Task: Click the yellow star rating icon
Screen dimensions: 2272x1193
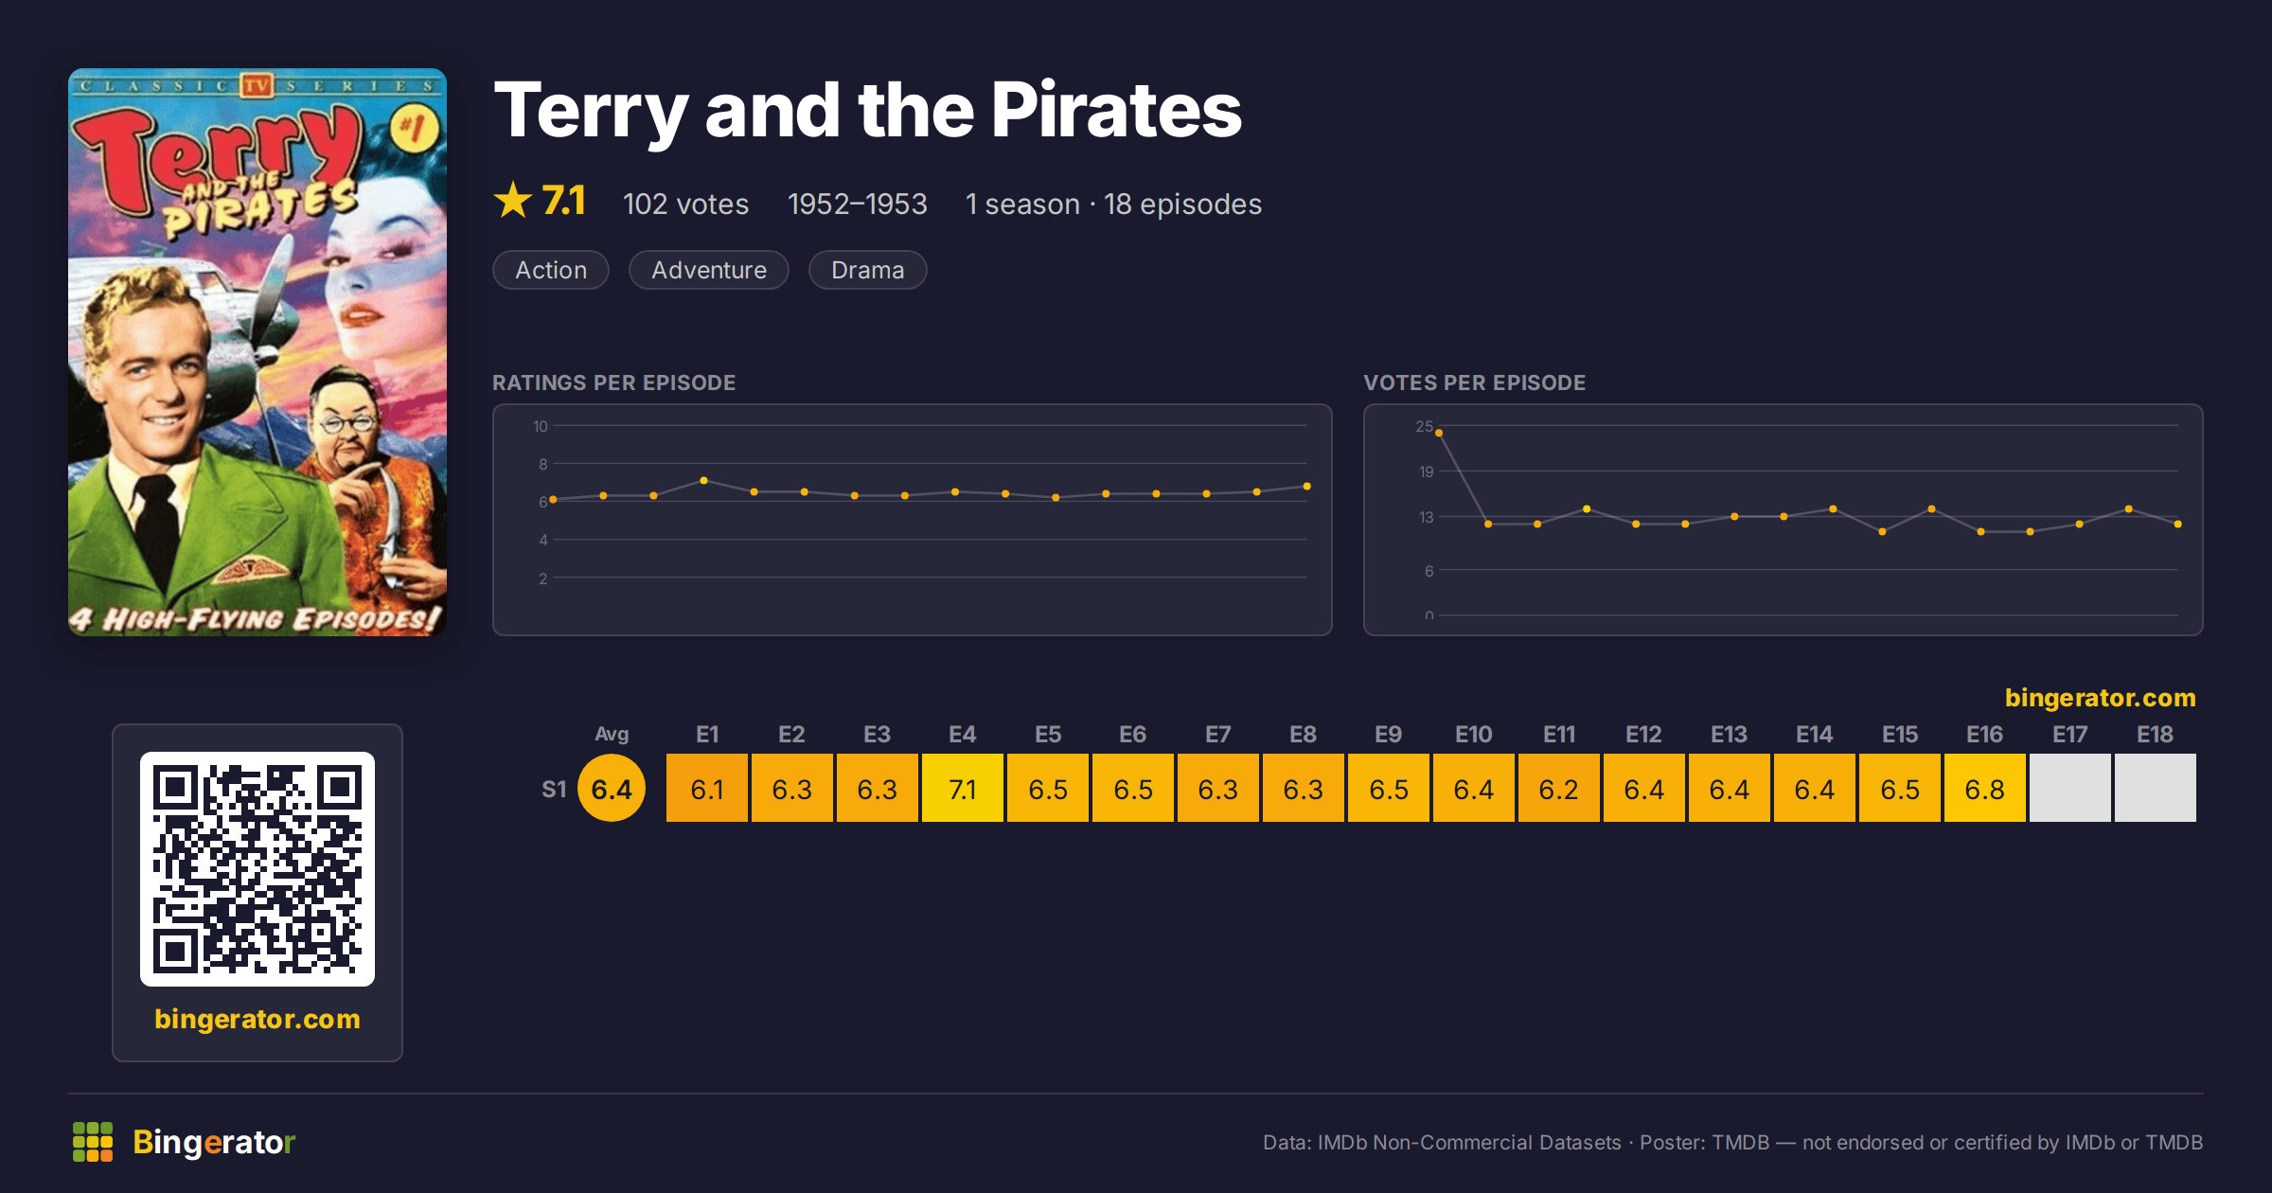Action: pyautogui.click(x=513, y=201)
